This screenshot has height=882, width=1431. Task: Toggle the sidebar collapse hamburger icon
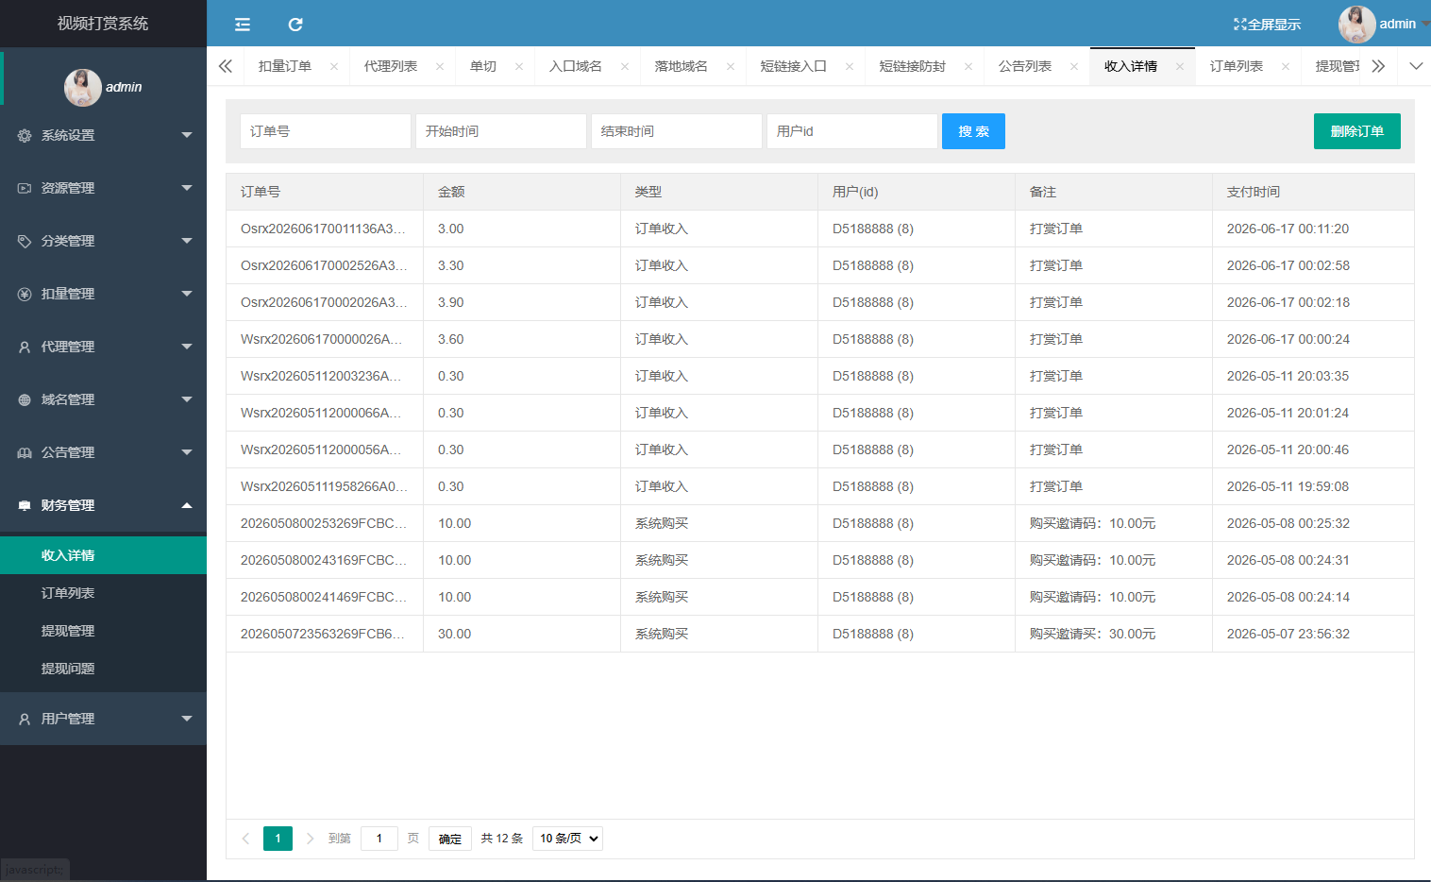click(243, 25)
